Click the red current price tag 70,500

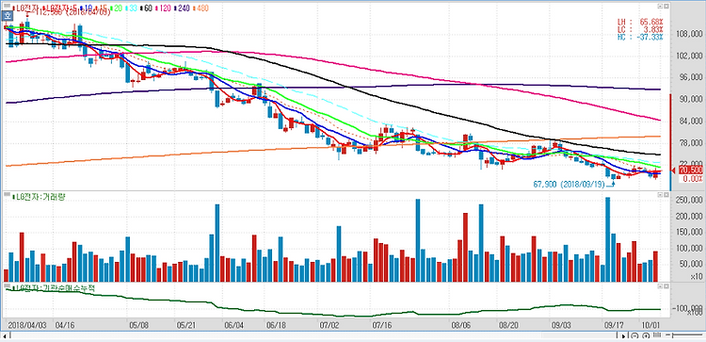(x=690, y=170)
